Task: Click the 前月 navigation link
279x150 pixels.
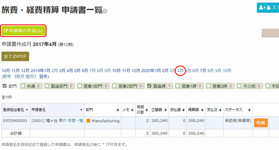Action: pos(21,77)
